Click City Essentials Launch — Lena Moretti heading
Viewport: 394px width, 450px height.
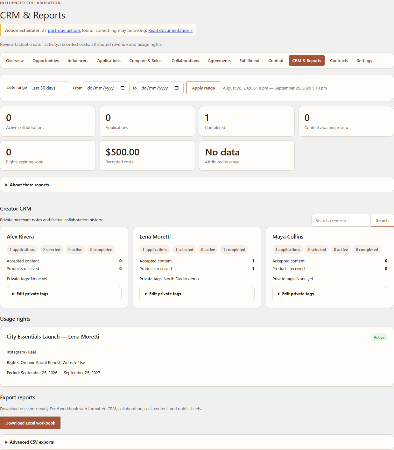tap(53, 337)
